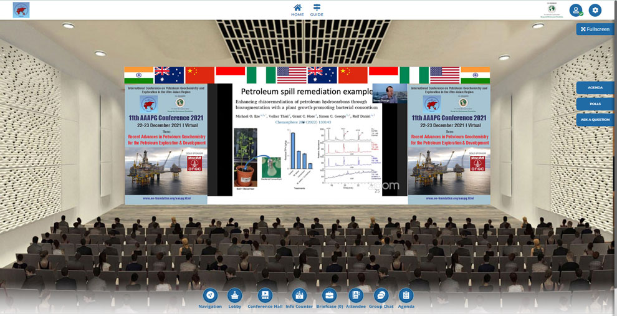Open the user profile icon
617x316 pixels.
pos(576,10)
